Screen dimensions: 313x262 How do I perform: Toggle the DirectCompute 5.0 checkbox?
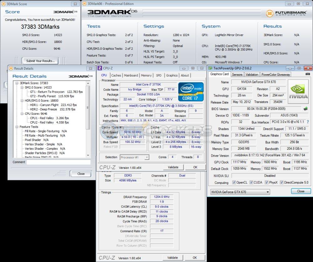[x=281, y=182]
